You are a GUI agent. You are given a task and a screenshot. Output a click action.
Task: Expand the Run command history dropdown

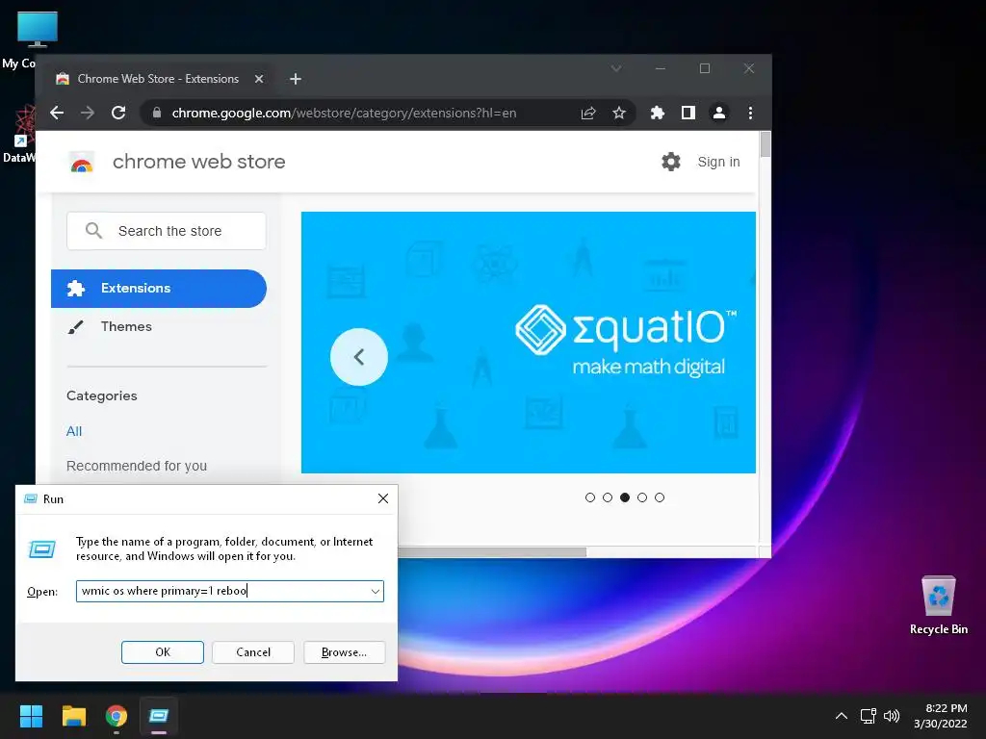click(x=376, y=592)
